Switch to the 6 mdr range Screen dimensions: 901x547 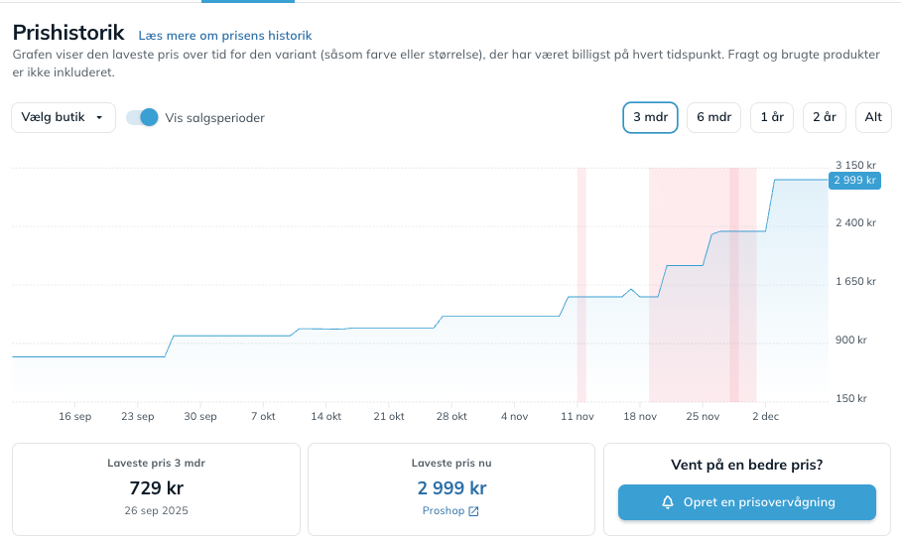point(713,117)
